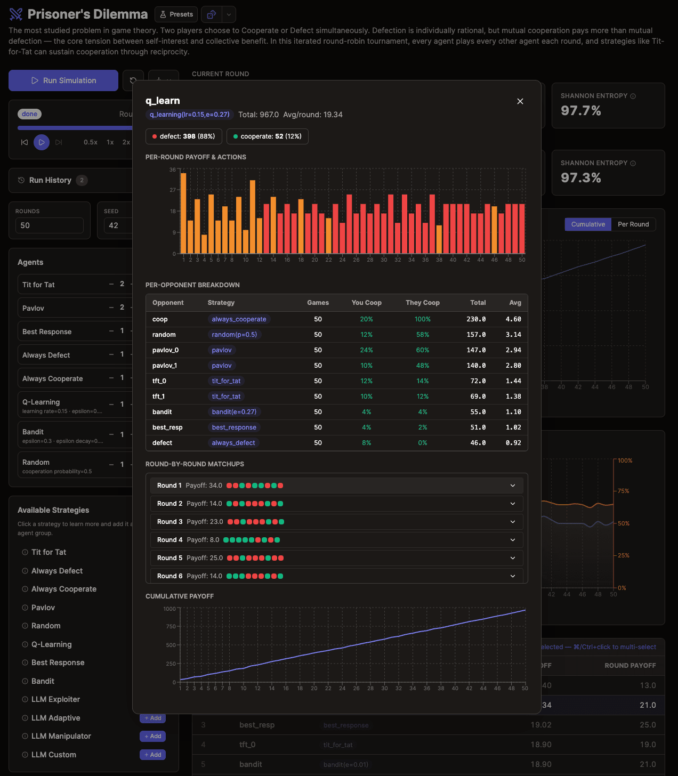Click the Run Simulation button
This screenshot has width=678, height=776.
63,80
